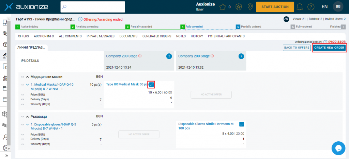Image resolution: width=349 pixels, height=159 pixels.
Task: Click the location pin icon in header
Action: pos(250,7)
